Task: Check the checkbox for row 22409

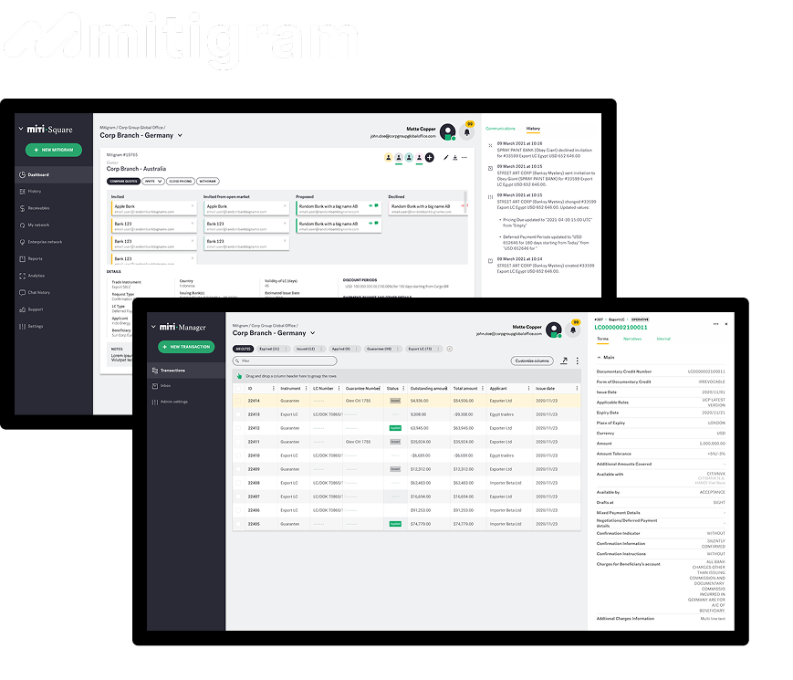Action: (238, 469)
